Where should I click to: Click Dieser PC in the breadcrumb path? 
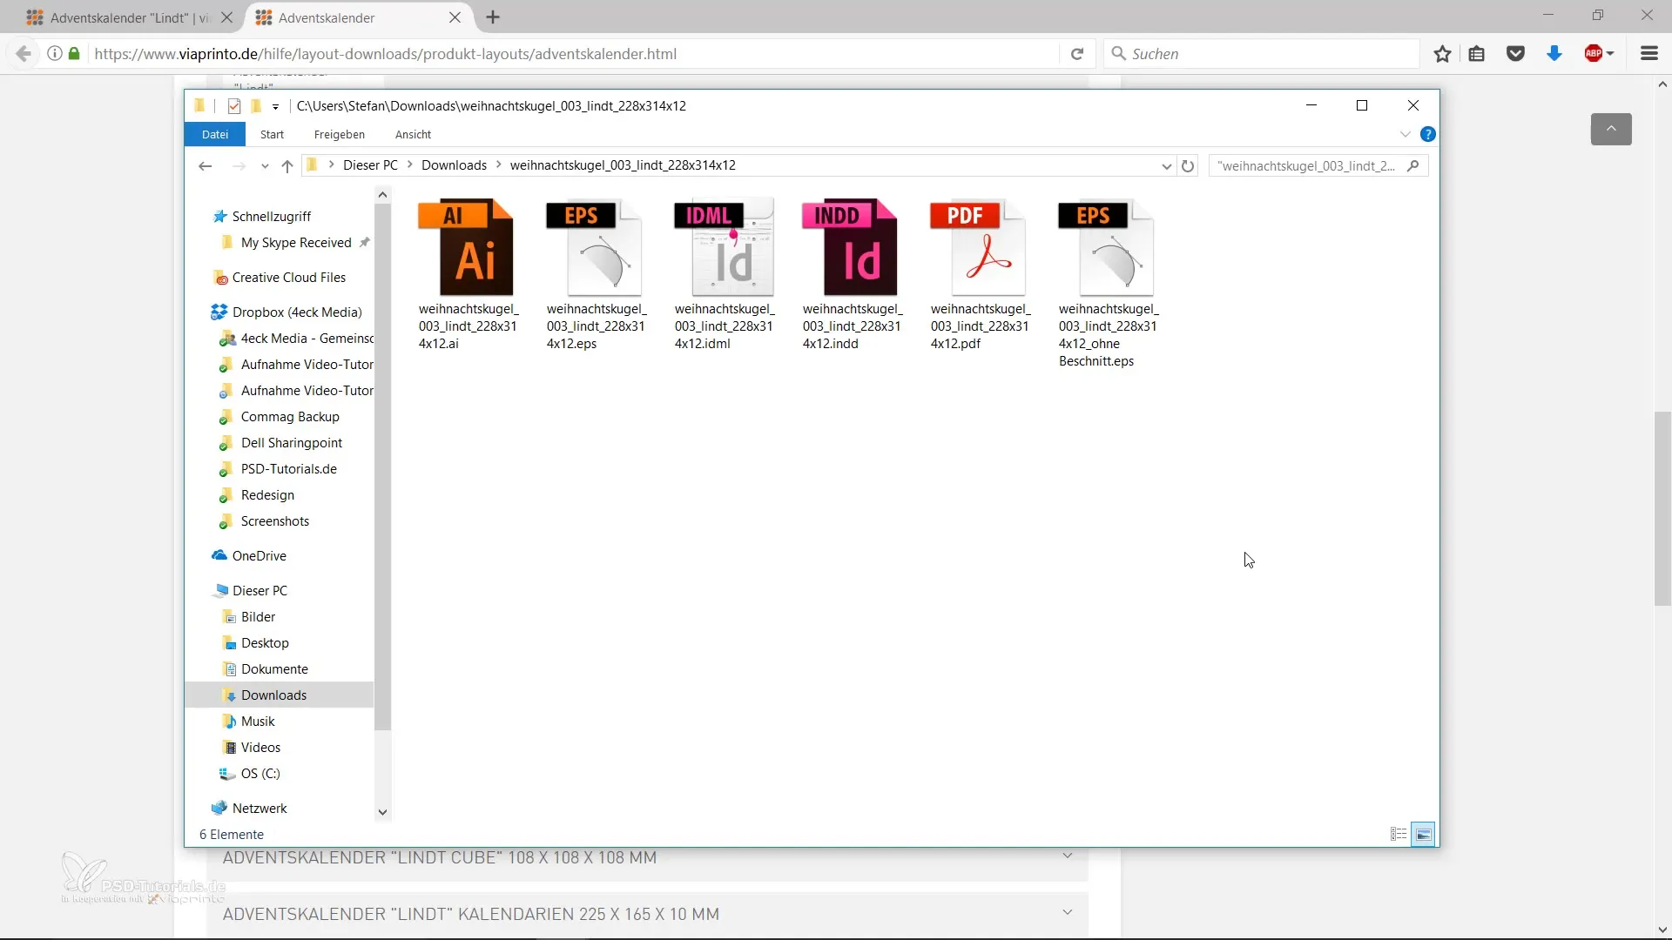click(x=370, y=165)
